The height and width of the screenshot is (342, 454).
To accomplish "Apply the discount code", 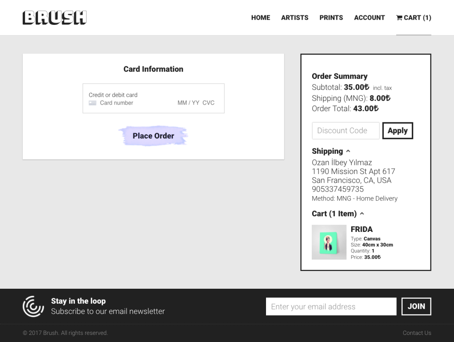I will 397,131.
